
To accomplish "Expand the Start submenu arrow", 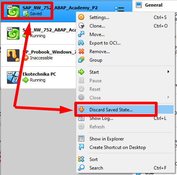I will pyautogui.click(x=168, y=72).
